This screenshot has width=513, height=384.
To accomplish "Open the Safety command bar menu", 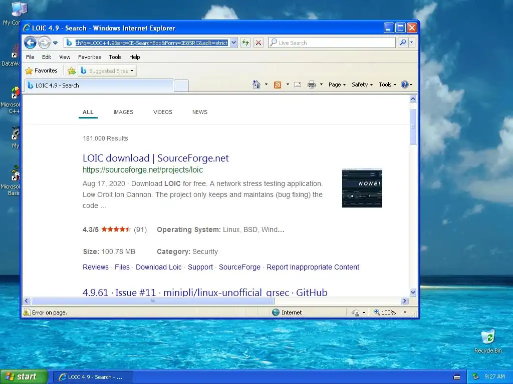I will [362, 84].
